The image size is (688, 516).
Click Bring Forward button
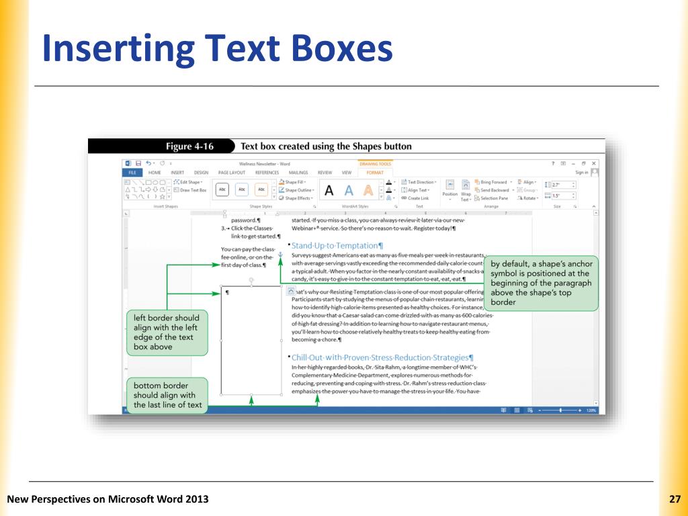tap(490, 182)
